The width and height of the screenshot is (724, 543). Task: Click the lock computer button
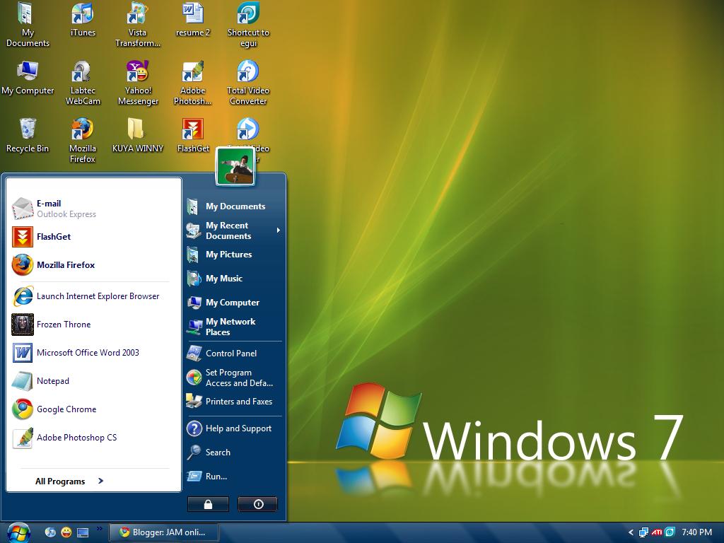209,504
